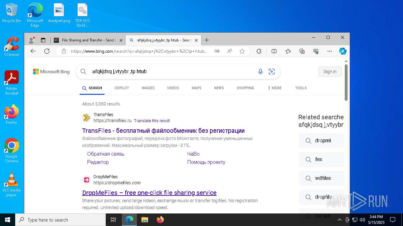Activate the Read aloud icon
The width and height of the screenshot is (403, 226).
click(x=230, y=51)
